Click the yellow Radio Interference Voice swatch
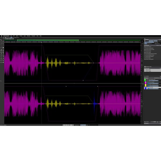 [x=145, y=85]
